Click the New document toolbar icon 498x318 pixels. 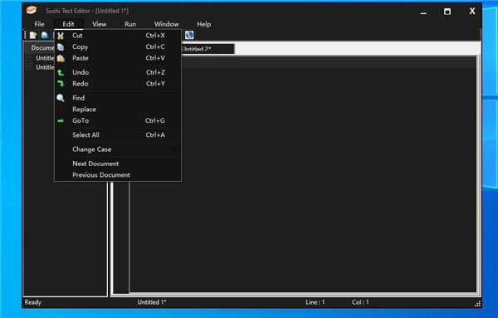pyautogui.click(x=33, y=35)
